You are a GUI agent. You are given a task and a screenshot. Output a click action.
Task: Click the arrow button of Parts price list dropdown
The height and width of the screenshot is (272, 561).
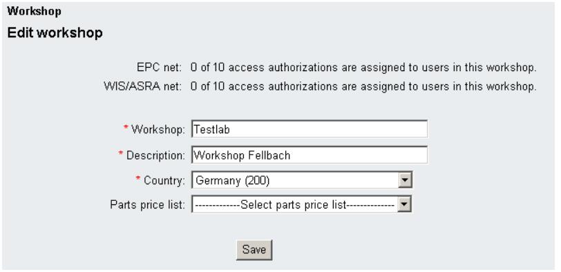pos(405,204)
